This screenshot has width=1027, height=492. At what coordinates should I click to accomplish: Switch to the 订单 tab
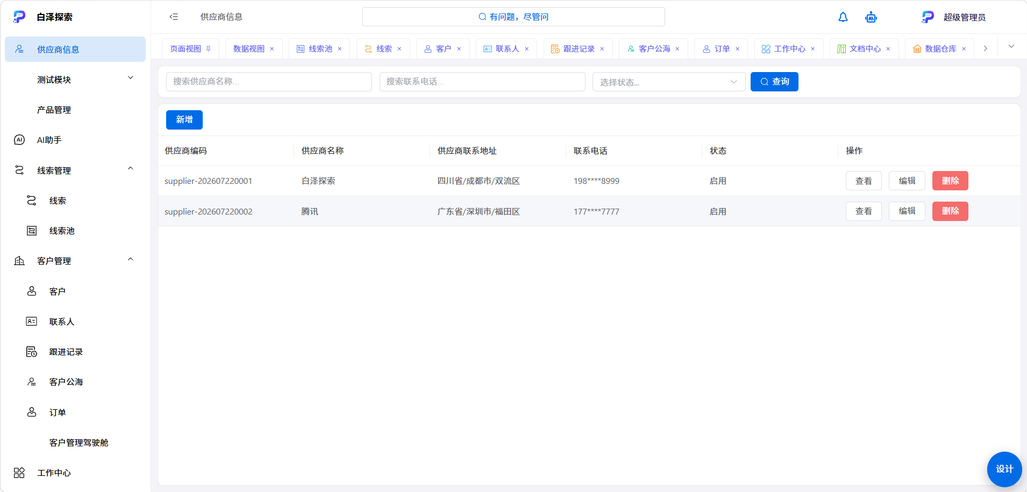[x=721, y=49]
